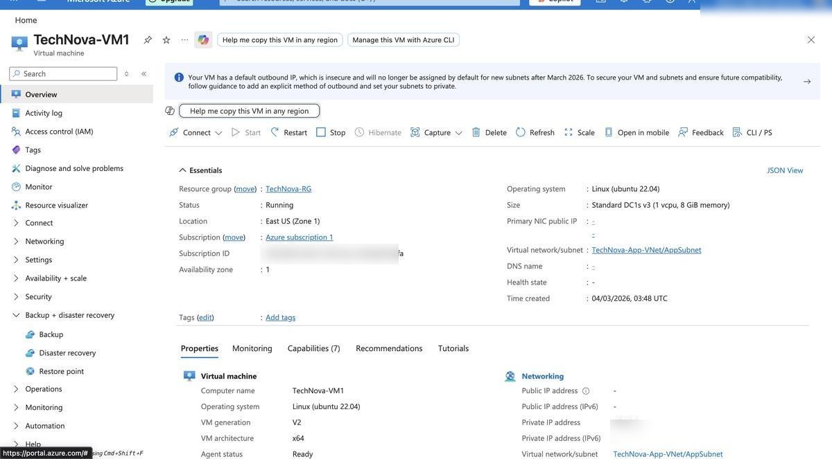The image size is (832, 459).
Task: Open the Capture dropdown arrow
Action: tap(459, 133)
